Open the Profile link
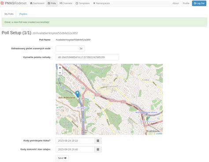209x162 pixels. [186, 3]
